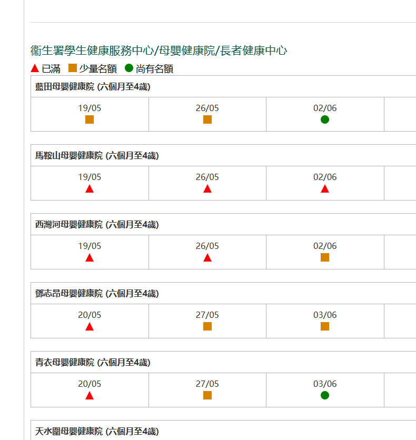
Task: Click red triangle under 鄧志昂 20/05
Action: click(90, 327)
